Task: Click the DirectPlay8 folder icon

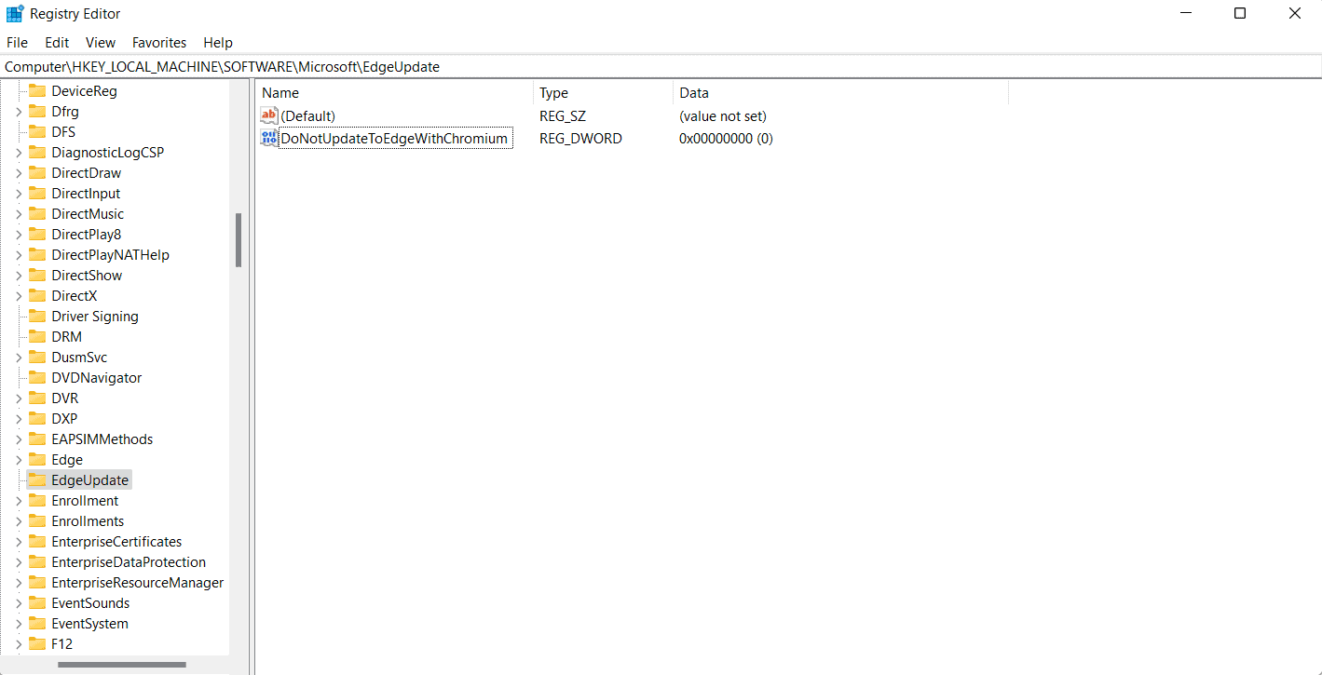Action: coord(37,235)
